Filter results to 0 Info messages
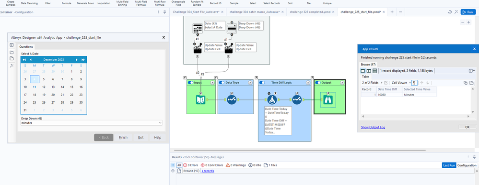479x185 pixels. (255, 165)
